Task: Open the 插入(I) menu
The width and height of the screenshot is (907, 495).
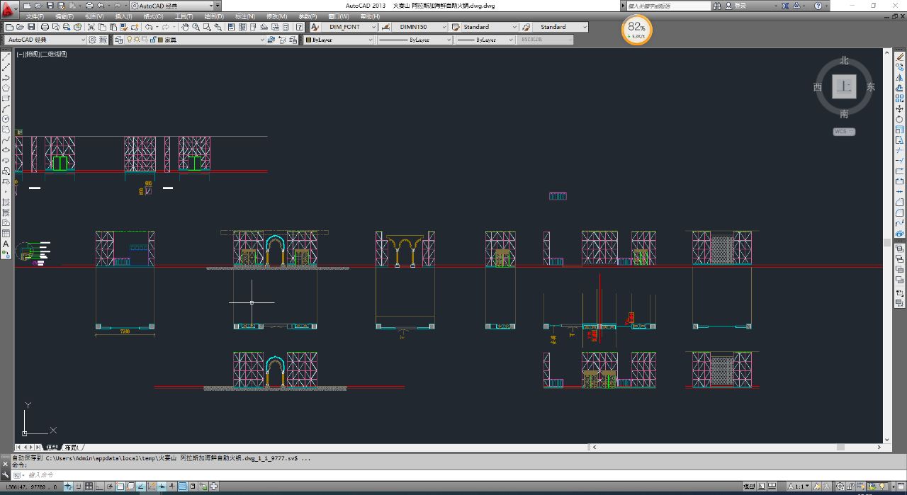Action: (123, 16)
